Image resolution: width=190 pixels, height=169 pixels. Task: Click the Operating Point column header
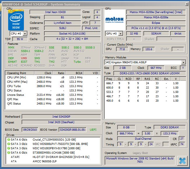coord(20,73)
